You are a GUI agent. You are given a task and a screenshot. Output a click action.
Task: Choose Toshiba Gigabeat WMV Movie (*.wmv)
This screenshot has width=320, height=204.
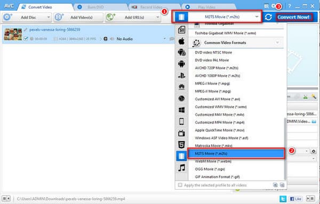tap(225, 33)
